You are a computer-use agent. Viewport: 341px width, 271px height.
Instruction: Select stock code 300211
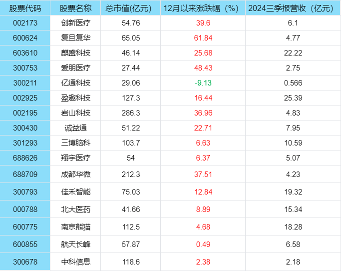coord(25,83)
